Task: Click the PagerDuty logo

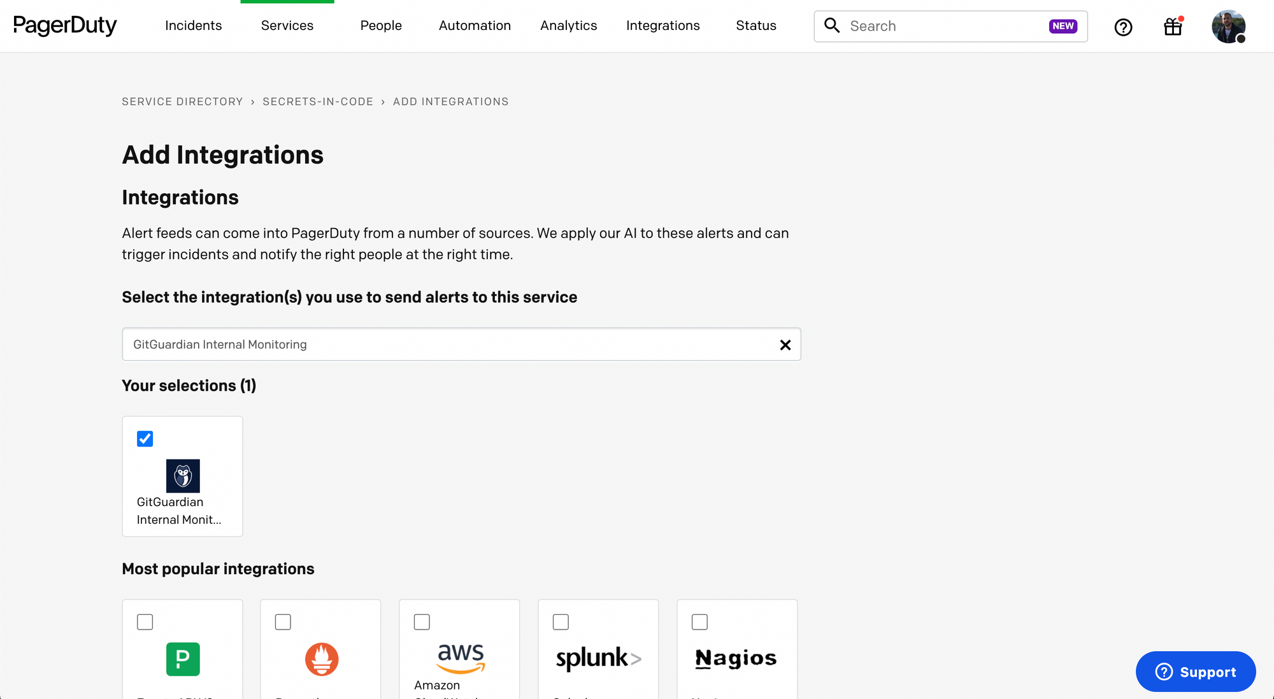Action: pyautogui.click(x=65, y=25)
